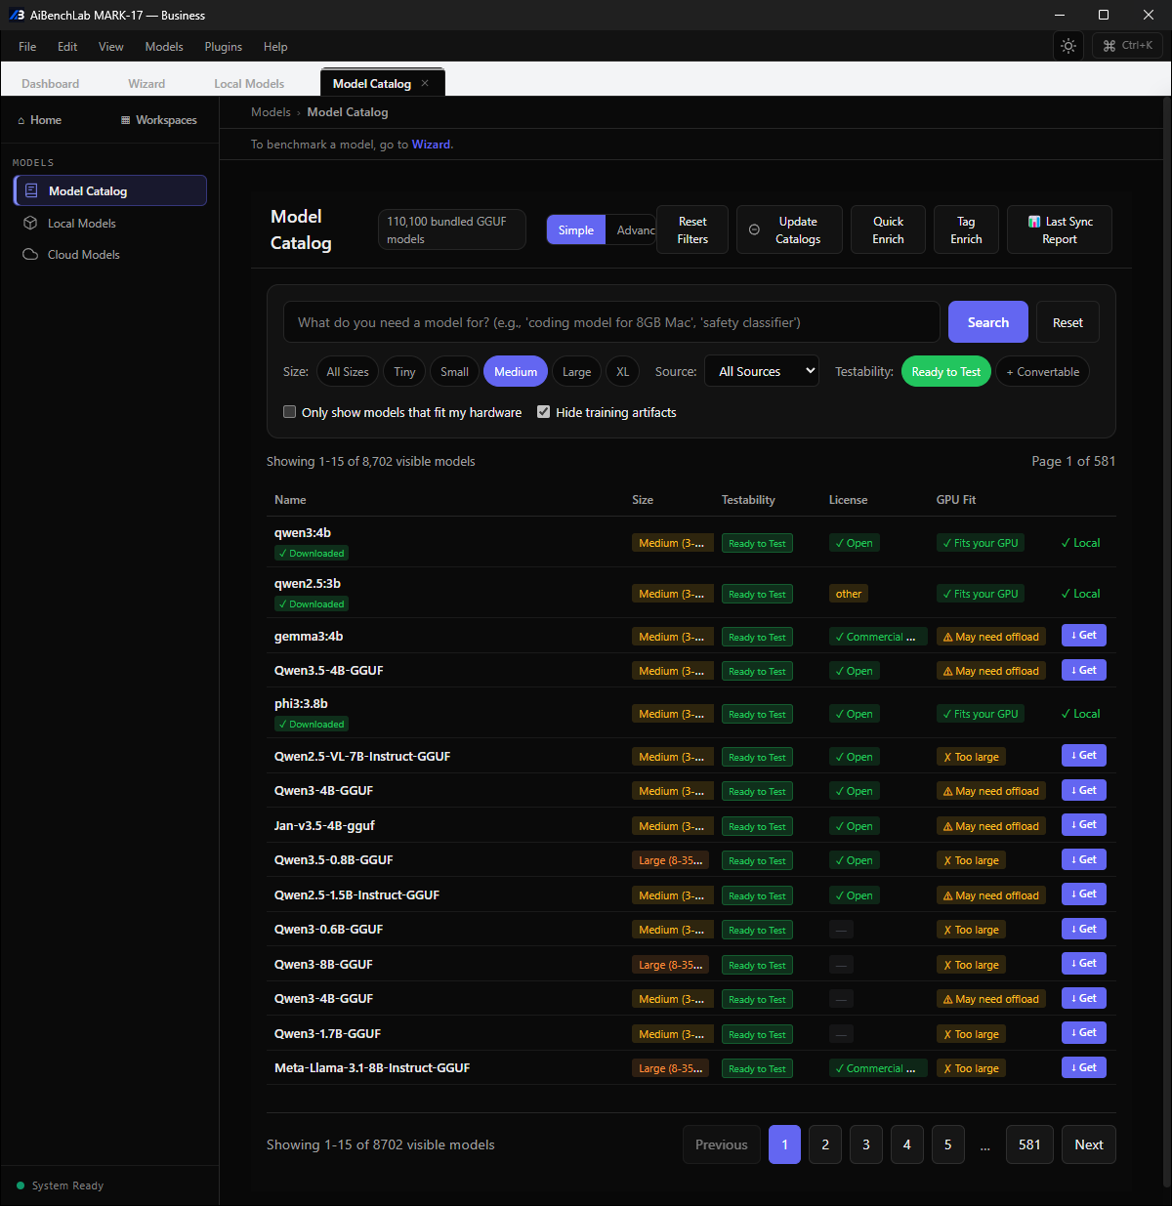Enable 'Only show models that fit my hardware'
Screen dimensions: 1172x1206
pos(290,412)
